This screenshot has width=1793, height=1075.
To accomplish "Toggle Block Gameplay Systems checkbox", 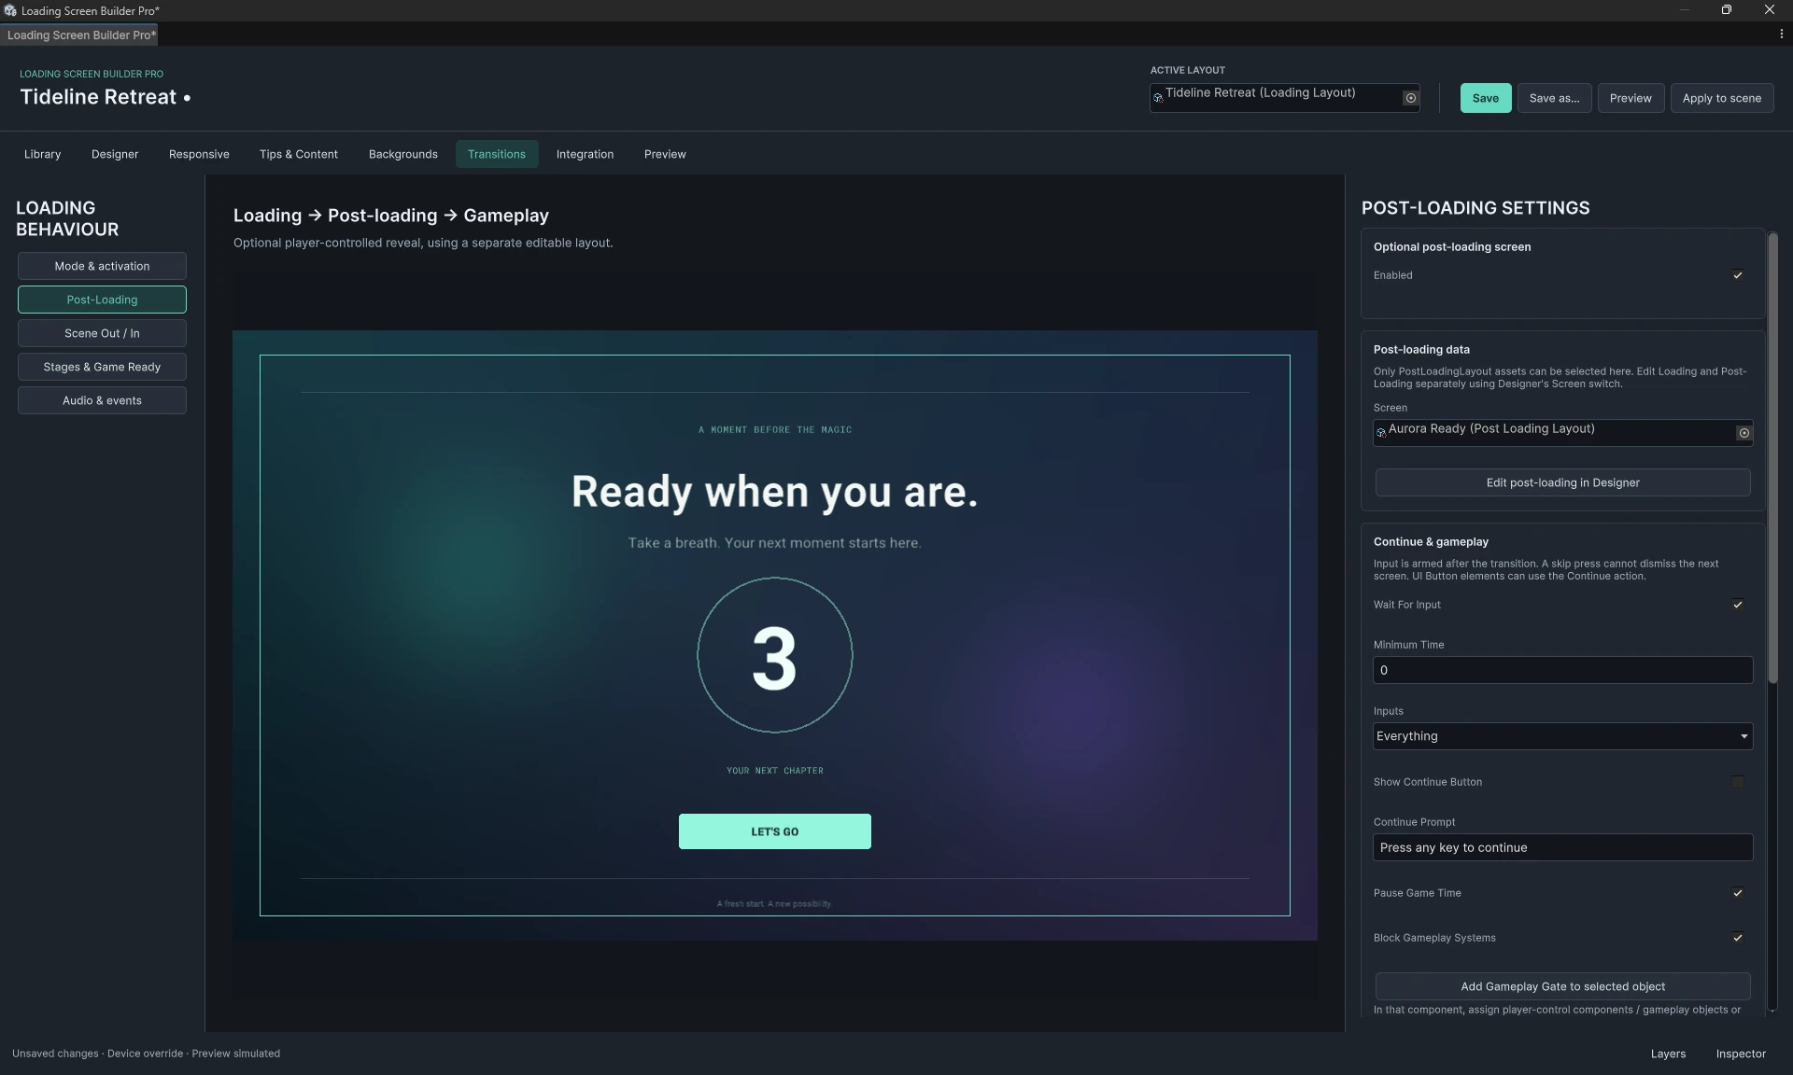I will coord(1737,938).
